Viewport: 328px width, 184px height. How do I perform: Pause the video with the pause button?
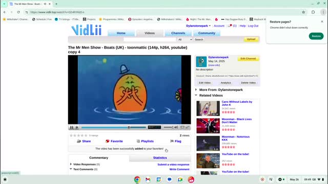click(72, 127)
